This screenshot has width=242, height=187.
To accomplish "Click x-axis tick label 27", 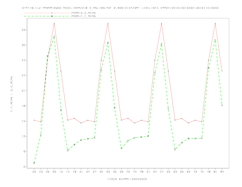I will pos(94,172).
